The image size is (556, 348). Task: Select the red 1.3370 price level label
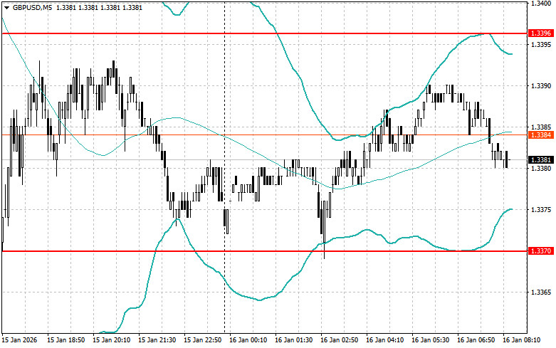(541, 251)
